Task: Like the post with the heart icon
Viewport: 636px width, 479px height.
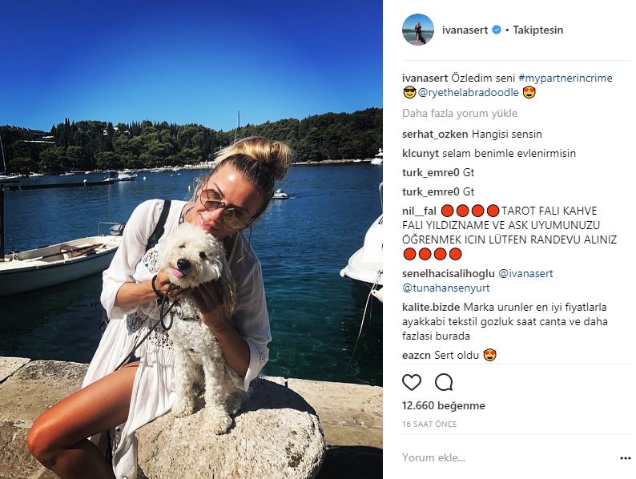Action: click(412, 382)
